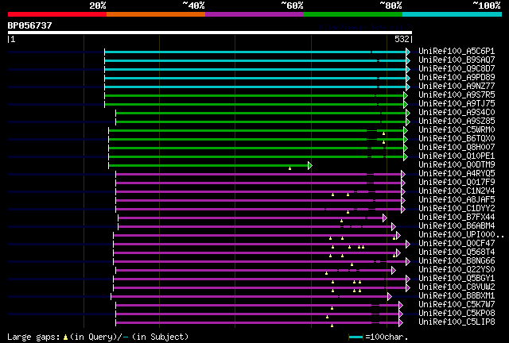Open the UniRef100_B9SAQ7 subject label

click(x=457, y=60)
